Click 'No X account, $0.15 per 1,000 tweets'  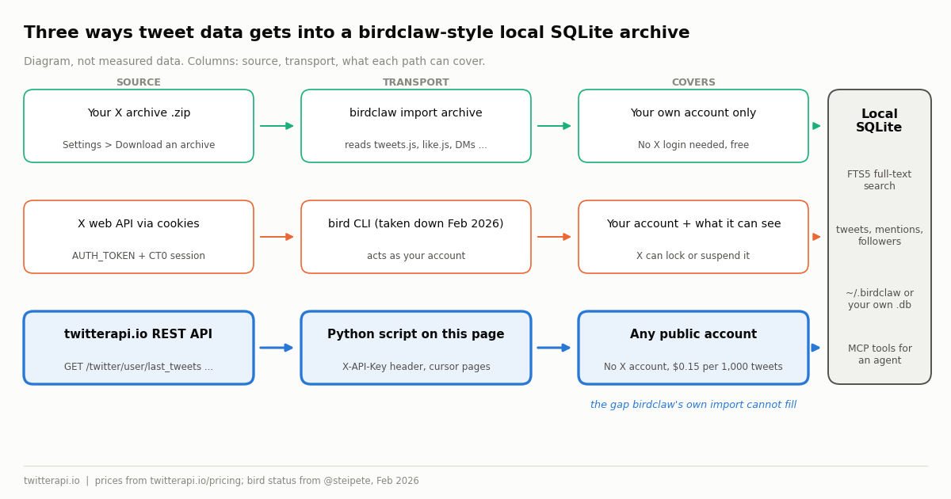tap(693, 367)
